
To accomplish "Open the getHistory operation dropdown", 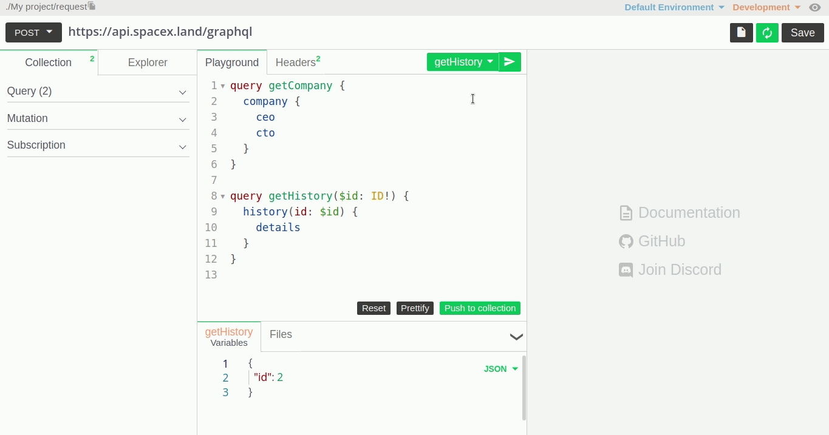I will coord(463,62).
